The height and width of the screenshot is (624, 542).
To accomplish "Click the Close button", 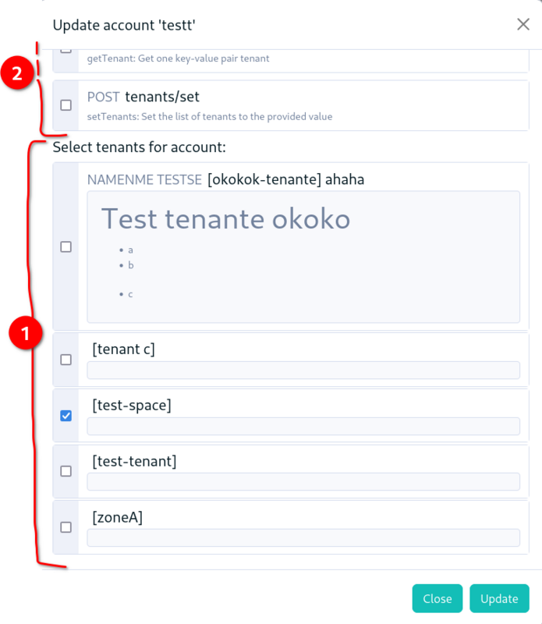I will pos(437,598).
